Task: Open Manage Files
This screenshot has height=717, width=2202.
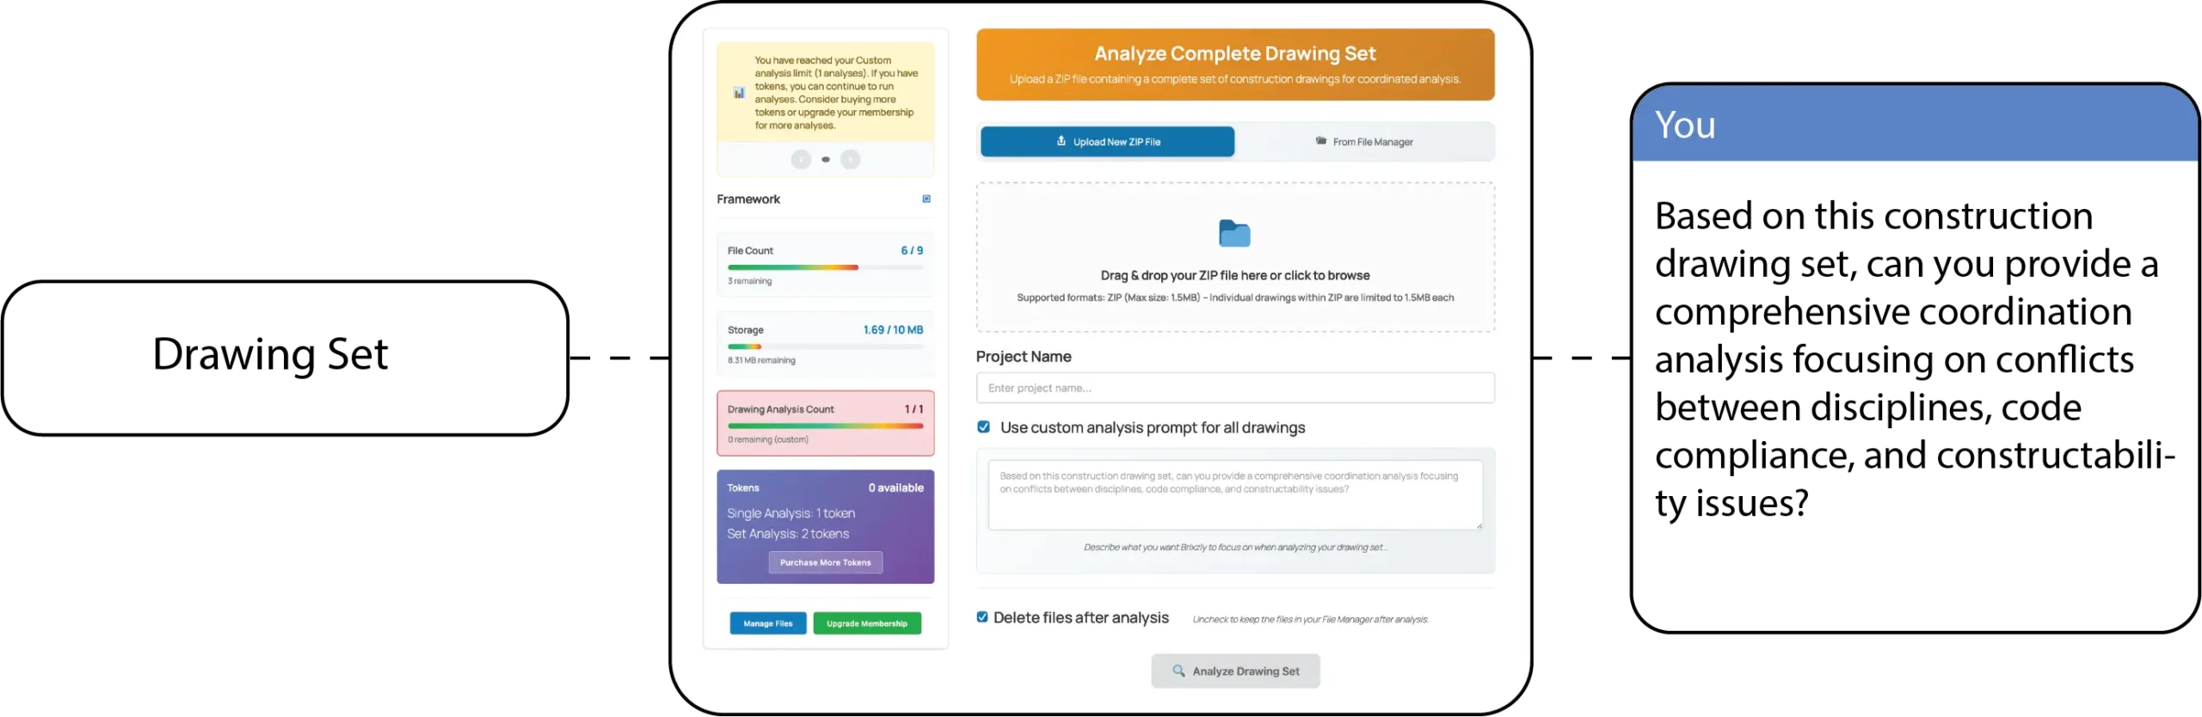Action: tap(767, 623)
